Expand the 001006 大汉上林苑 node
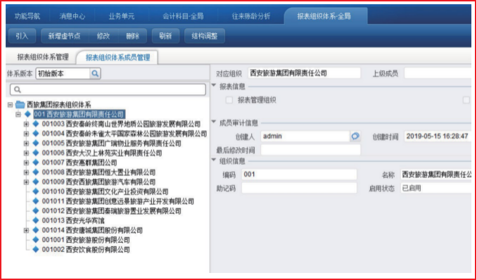The width and height of the screenshot is (477, 280). click(26, 153)
